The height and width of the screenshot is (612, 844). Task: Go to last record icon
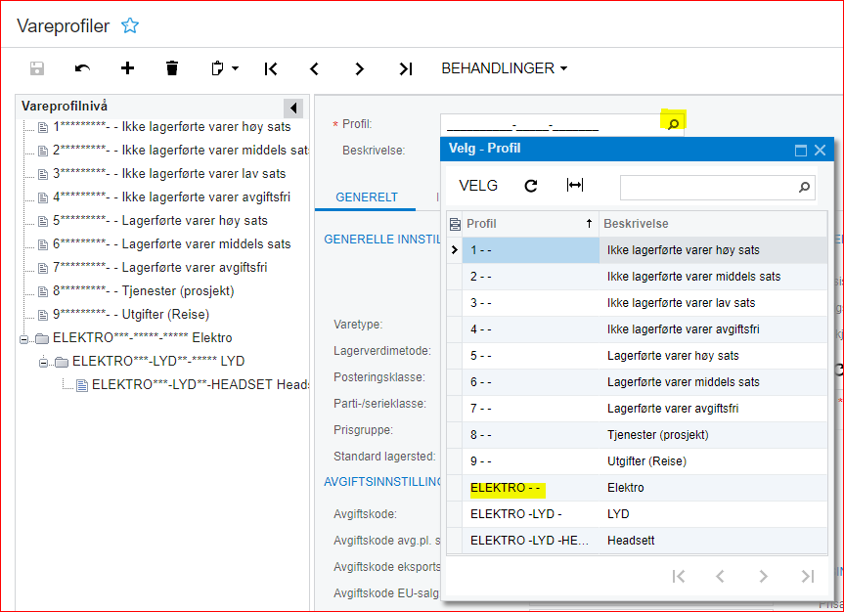[405, 68]
